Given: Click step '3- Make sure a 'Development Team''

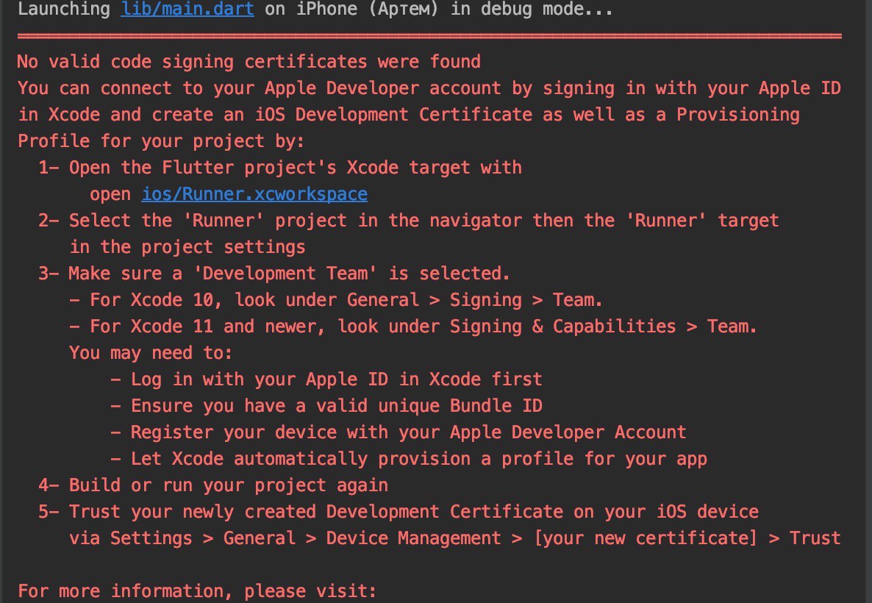Looking at the screenshot, I should pyautogui.click(x=274, y=273).
